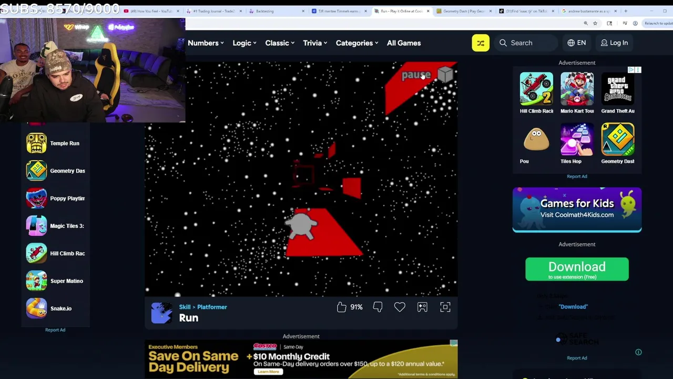Click the browser profile icon
The width and height of the screenshot is (673, 379).
[635, 23]
